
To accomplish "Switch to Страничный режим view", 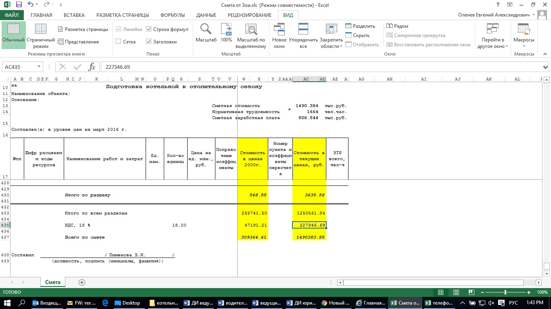I will point(40,29).
